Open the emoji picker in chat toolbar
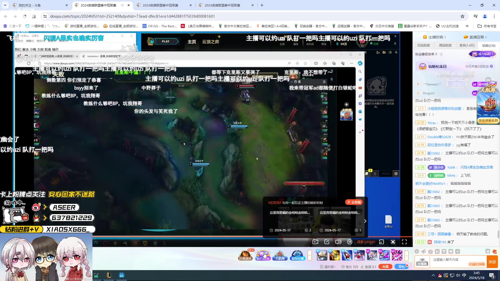The width and height of the screenshot is (500, 281). (417, 251)
